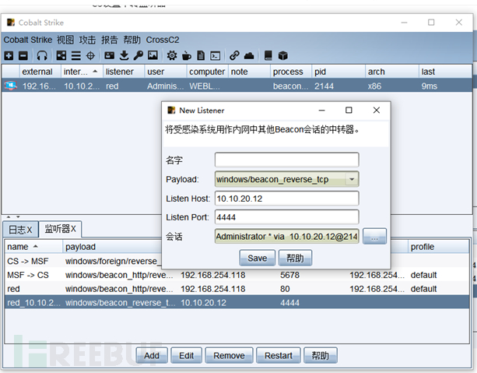Click the Restart listener button

tap(278, 356)
